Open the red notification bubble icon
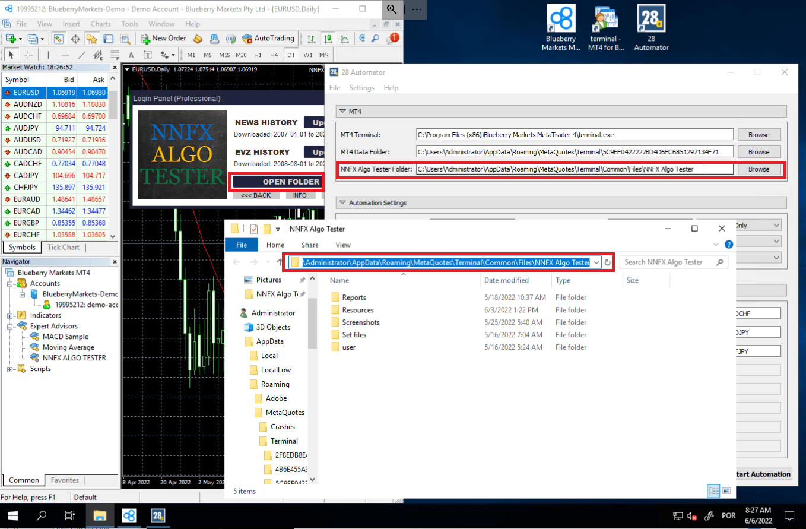The image size is (806, 529). point(392,39)
